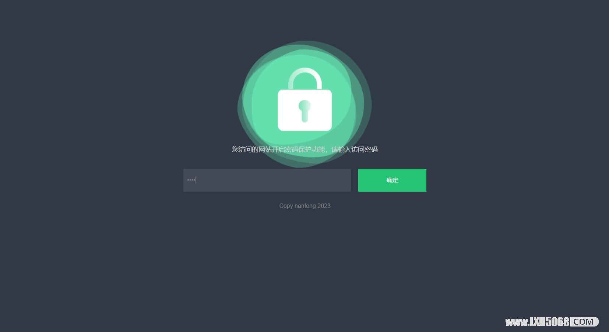Focus the access password input field
Screen dimensions: 609x332
click(x=267, y=180)
